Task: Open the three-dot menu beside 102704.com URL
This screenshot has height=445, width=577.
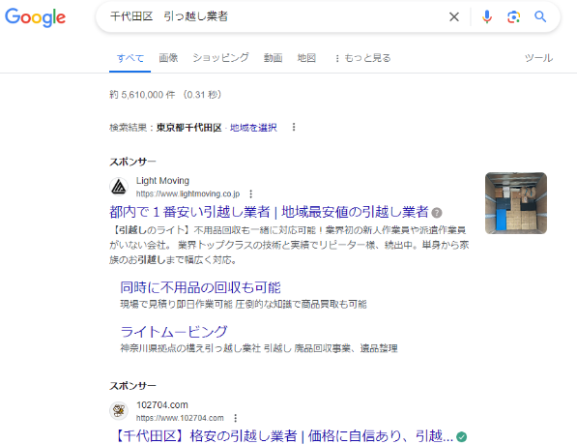Action: (236, 418)
